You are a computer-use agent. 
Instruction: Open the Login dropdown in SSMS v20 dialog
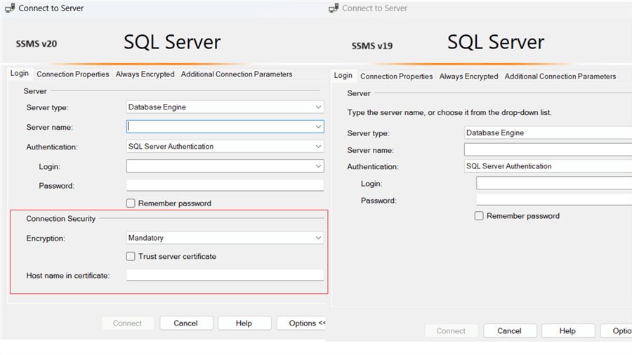319,166
